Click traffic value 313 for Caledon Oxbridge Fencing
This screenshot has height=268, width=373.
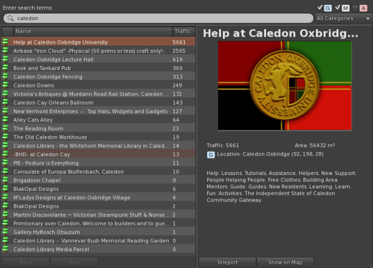(177, 77)
